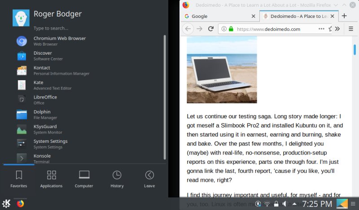Click the laptop on beach image
Image resolution: width=359 pixels, height=210 pixels.
pos(222,70)
